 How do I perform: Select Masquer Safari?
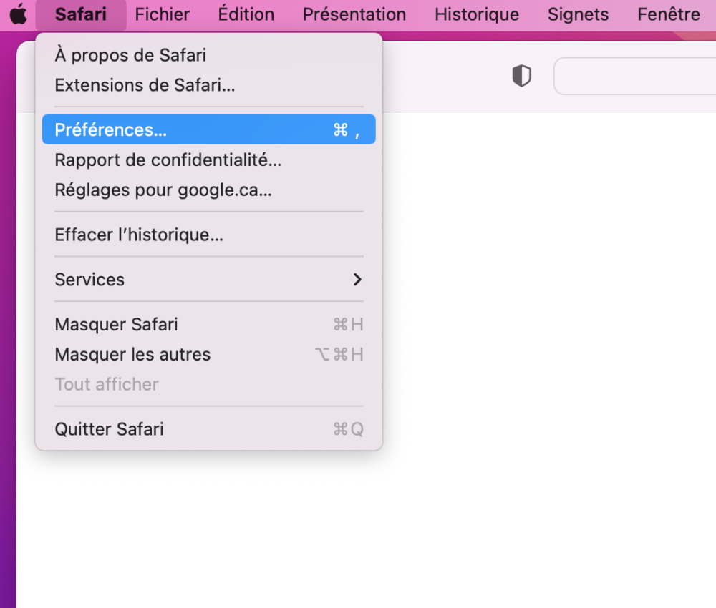[208, 324]
